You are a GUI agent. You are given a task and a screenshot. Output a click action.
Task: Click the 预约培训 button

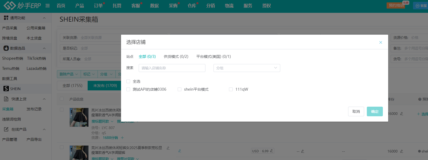tap(396, 5)
